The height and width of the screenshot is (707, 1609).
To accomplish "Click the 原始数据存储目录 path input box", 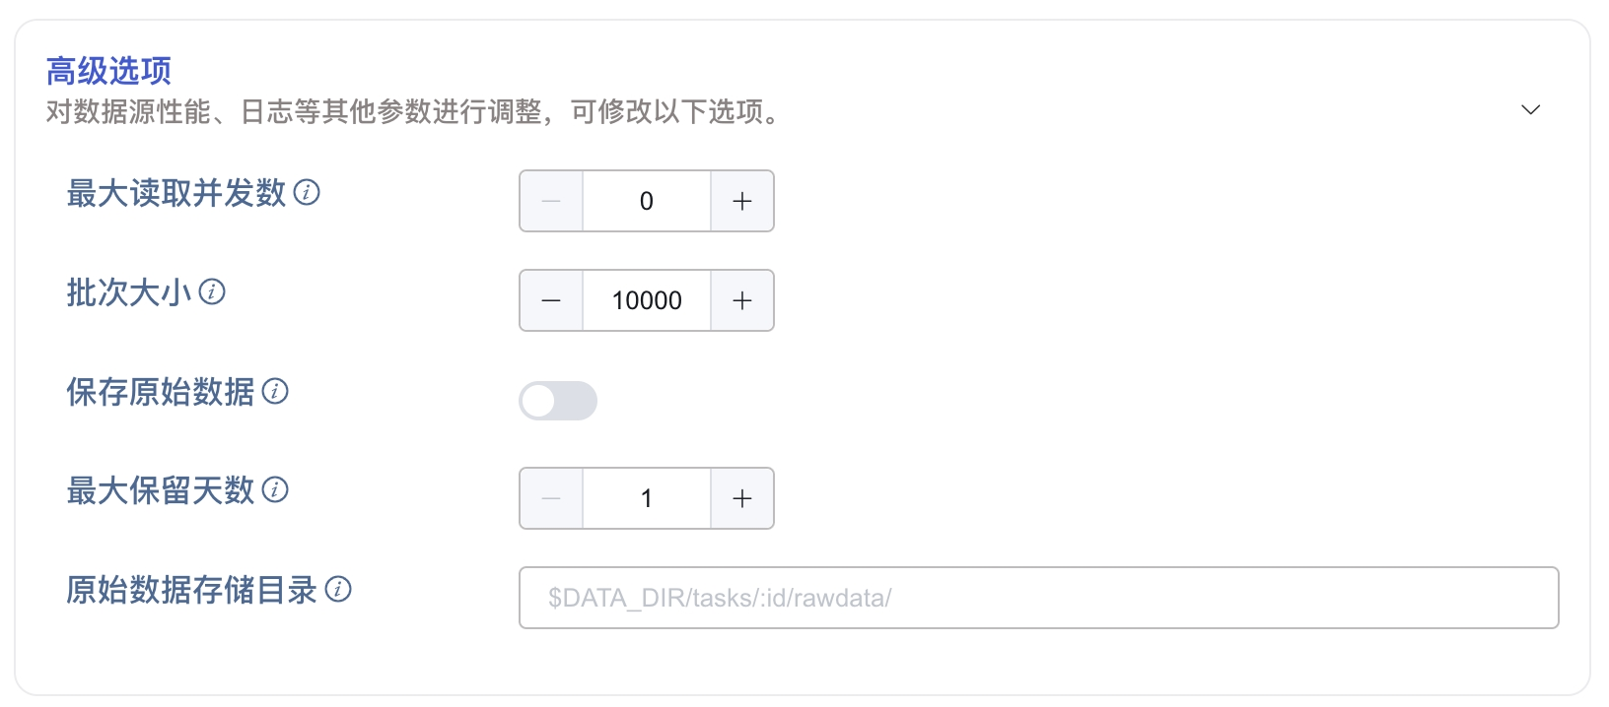I will pos(1038,598).
